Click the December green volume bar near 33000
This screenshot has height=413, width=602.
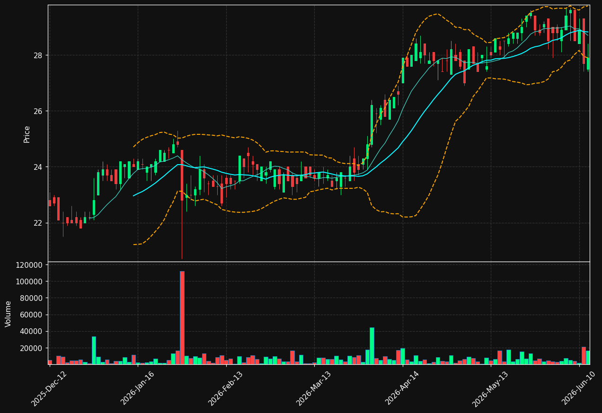click(x=94, y=351)
